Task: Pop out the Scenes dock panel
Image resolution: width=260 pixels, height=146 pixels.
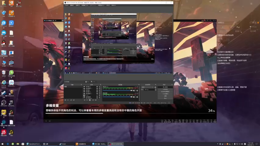Action: 81,85
